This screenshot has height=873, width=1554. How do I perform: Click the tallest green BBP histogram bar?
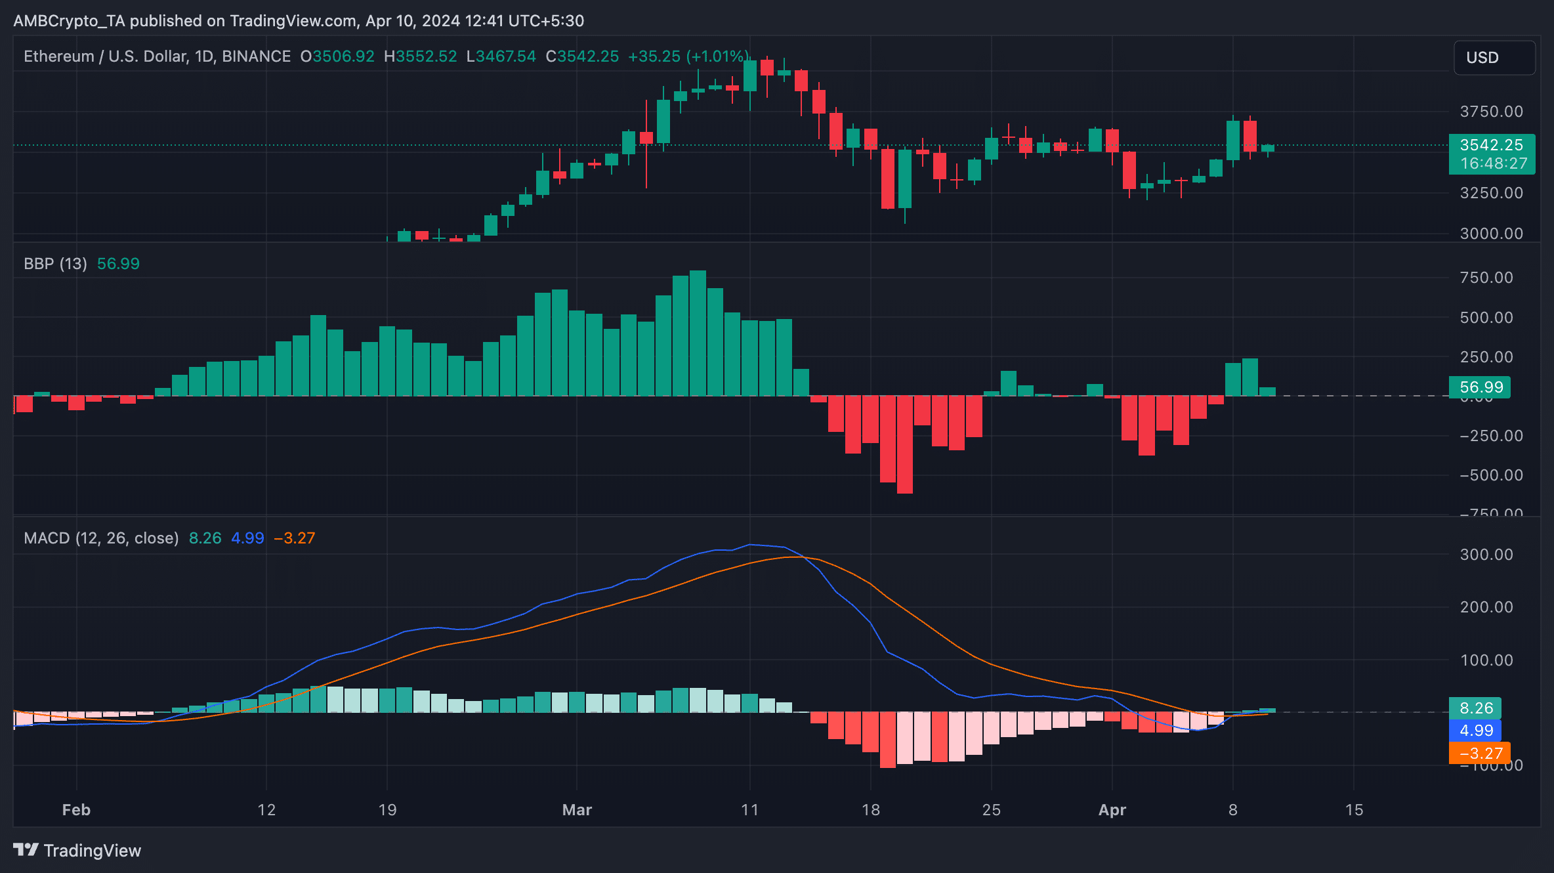point(698,333)
